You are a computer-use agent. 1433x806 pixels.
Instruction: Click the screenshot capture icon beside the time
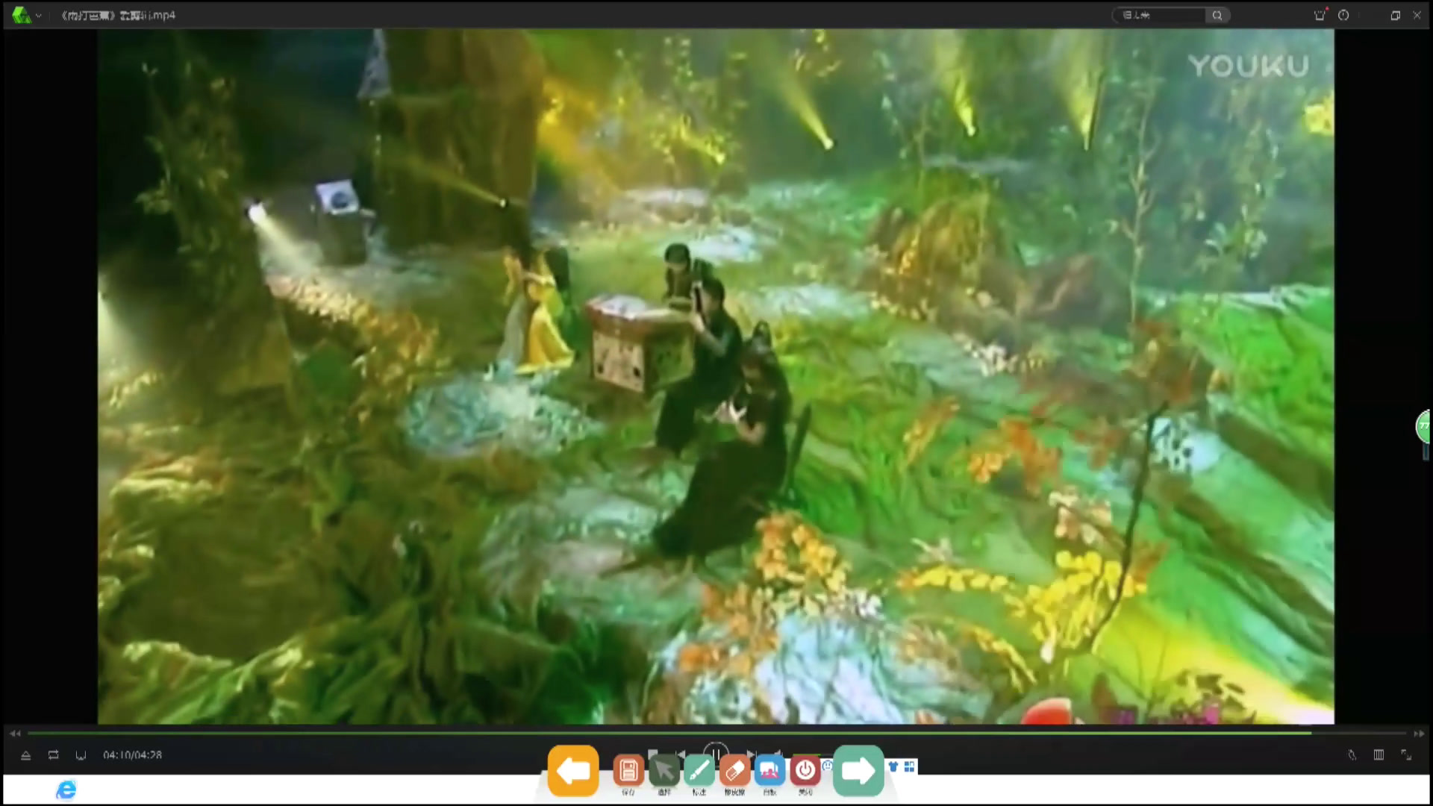[81, 755]
